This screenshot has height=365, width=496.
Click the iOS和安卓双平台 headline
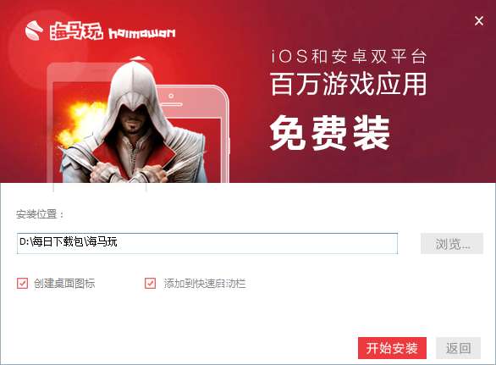tap(349, 57)
